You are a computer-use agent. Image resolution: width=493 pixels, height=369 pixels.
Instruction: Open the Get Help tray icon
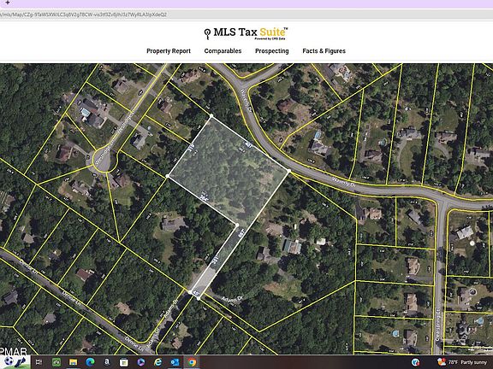point(415,362)
